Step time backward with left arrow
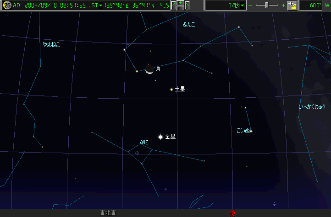This screenshot has height=217, width=331. coord(174,5)
